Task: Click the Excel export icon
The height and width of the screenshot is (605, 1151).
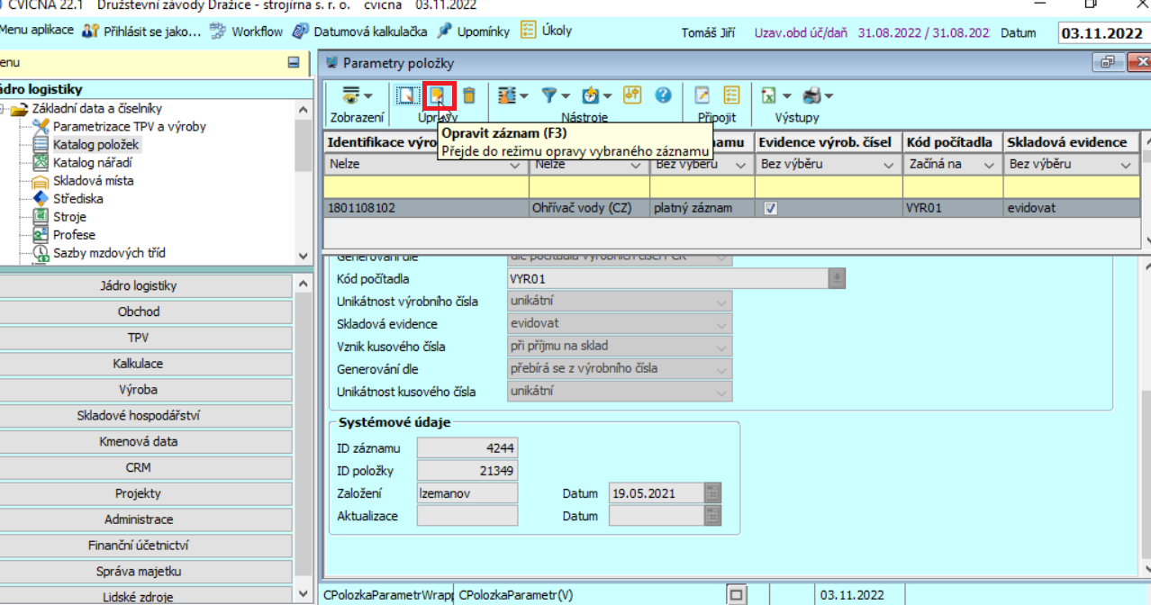Action: click(768, 95)
